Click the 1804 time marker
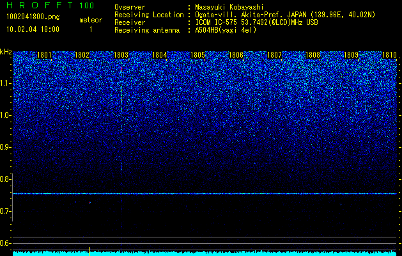 point(160,55)
